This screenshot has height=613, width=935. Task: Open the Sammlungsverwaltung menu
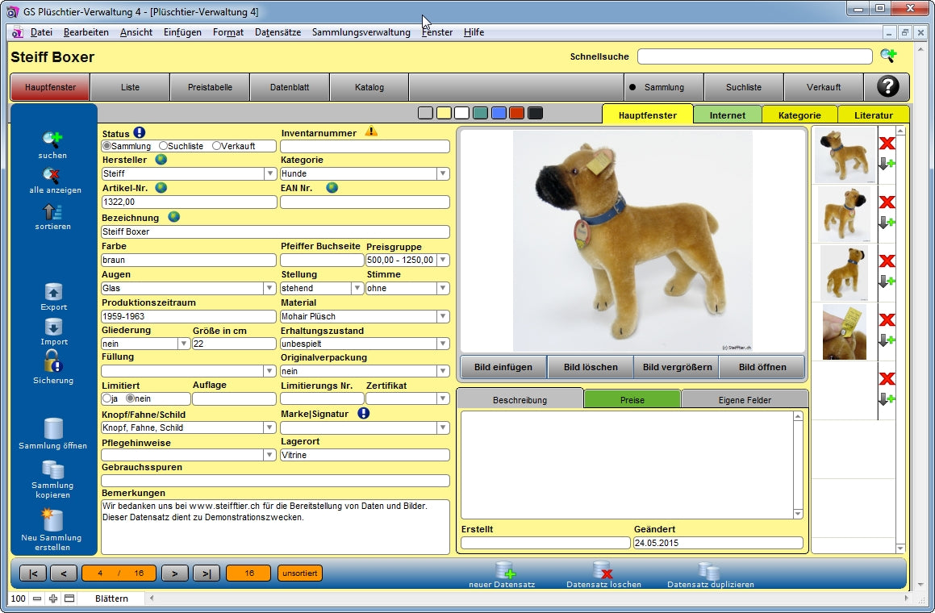(x=361, y=32)
